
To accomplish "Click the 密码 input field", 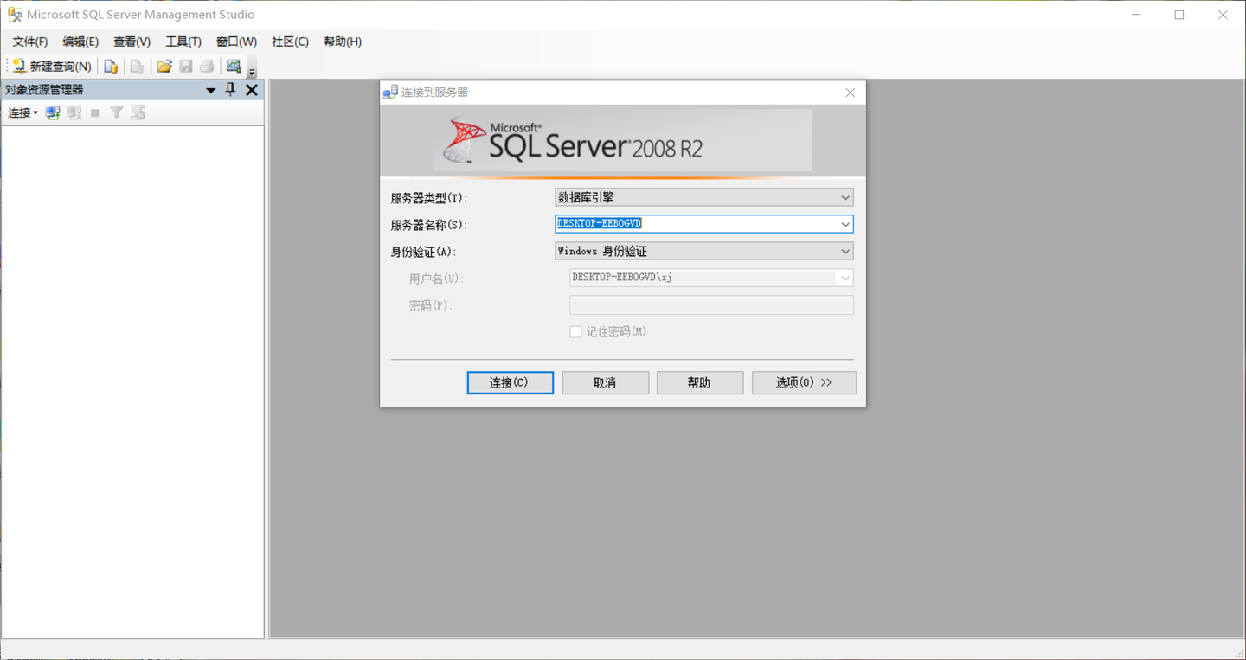I will 711,304.
